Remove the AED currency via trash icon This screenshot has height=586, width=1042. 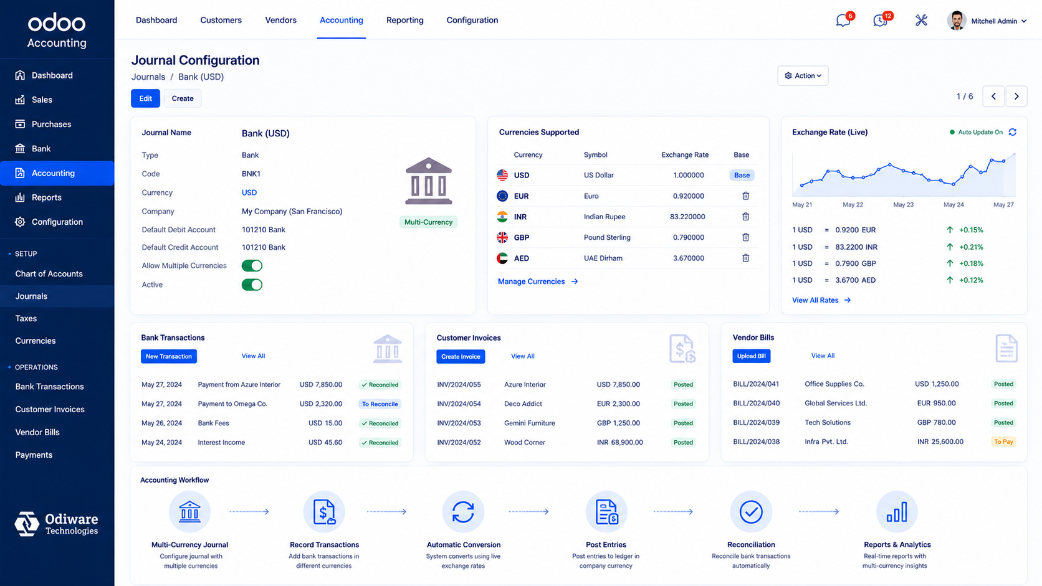point(745,258)
